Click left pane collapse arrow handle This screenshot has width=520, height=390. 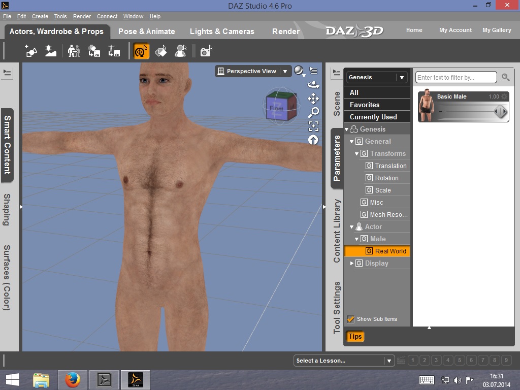click(x=21, y=207)
